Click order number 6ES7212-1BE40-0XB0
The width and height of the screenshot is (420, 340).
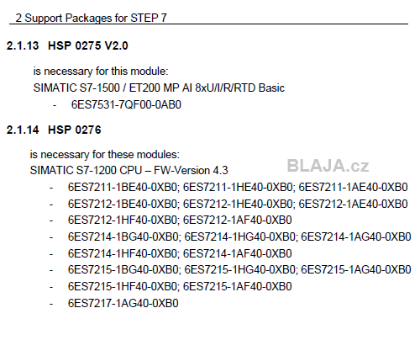(x=123, y=204)
